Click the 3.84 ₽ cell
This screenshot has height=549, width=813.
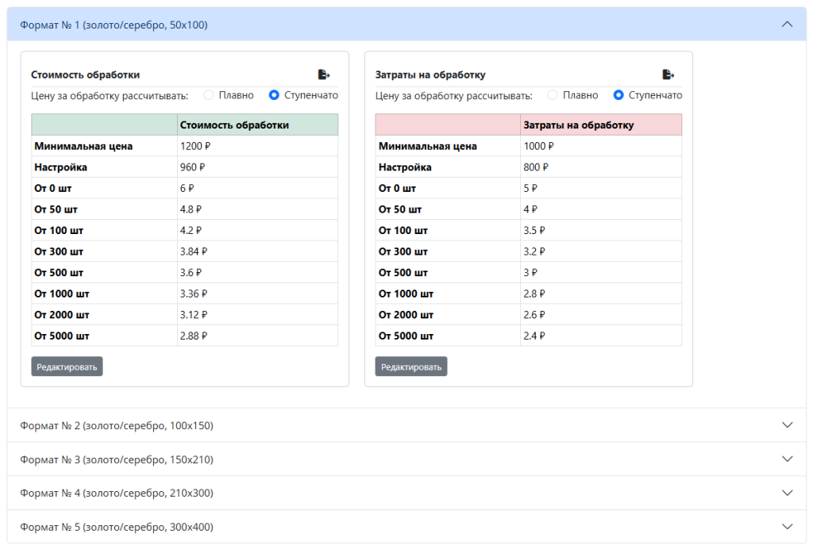pos(257,251)
